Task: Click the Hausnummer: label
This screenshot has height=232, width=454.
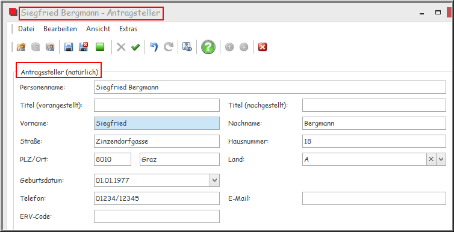Action: click(x=249, y=141)
